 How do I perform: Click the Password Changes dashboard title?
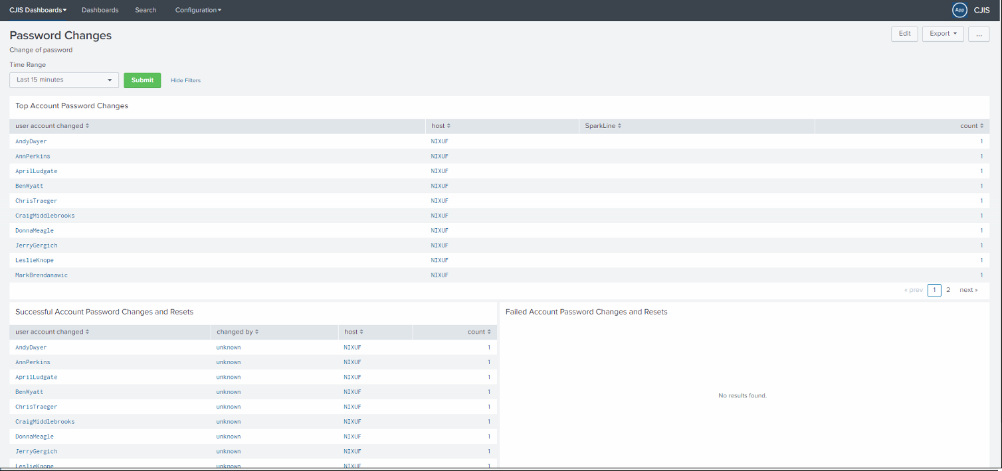[x=60, y=36]
